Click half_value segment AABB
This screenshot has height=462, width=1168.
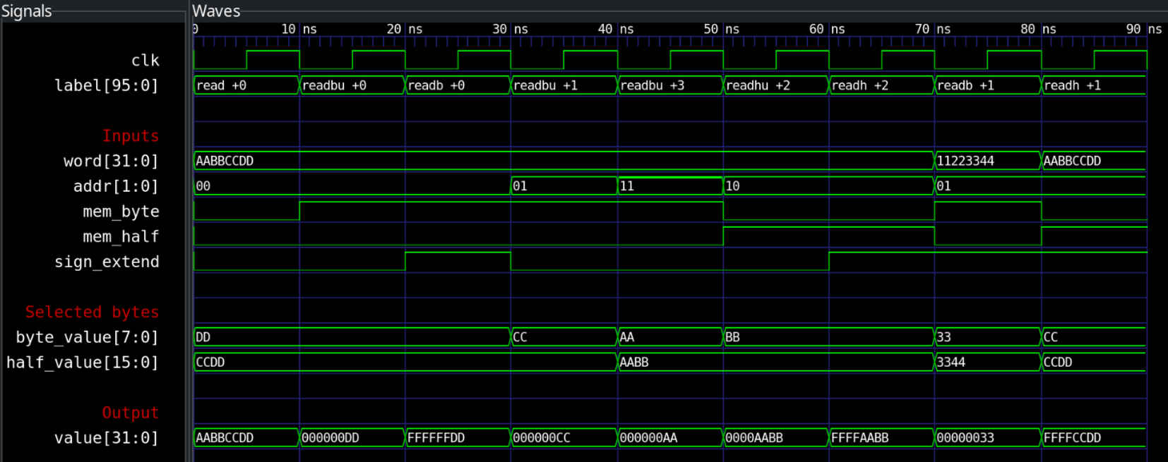(x=775, y=363)
